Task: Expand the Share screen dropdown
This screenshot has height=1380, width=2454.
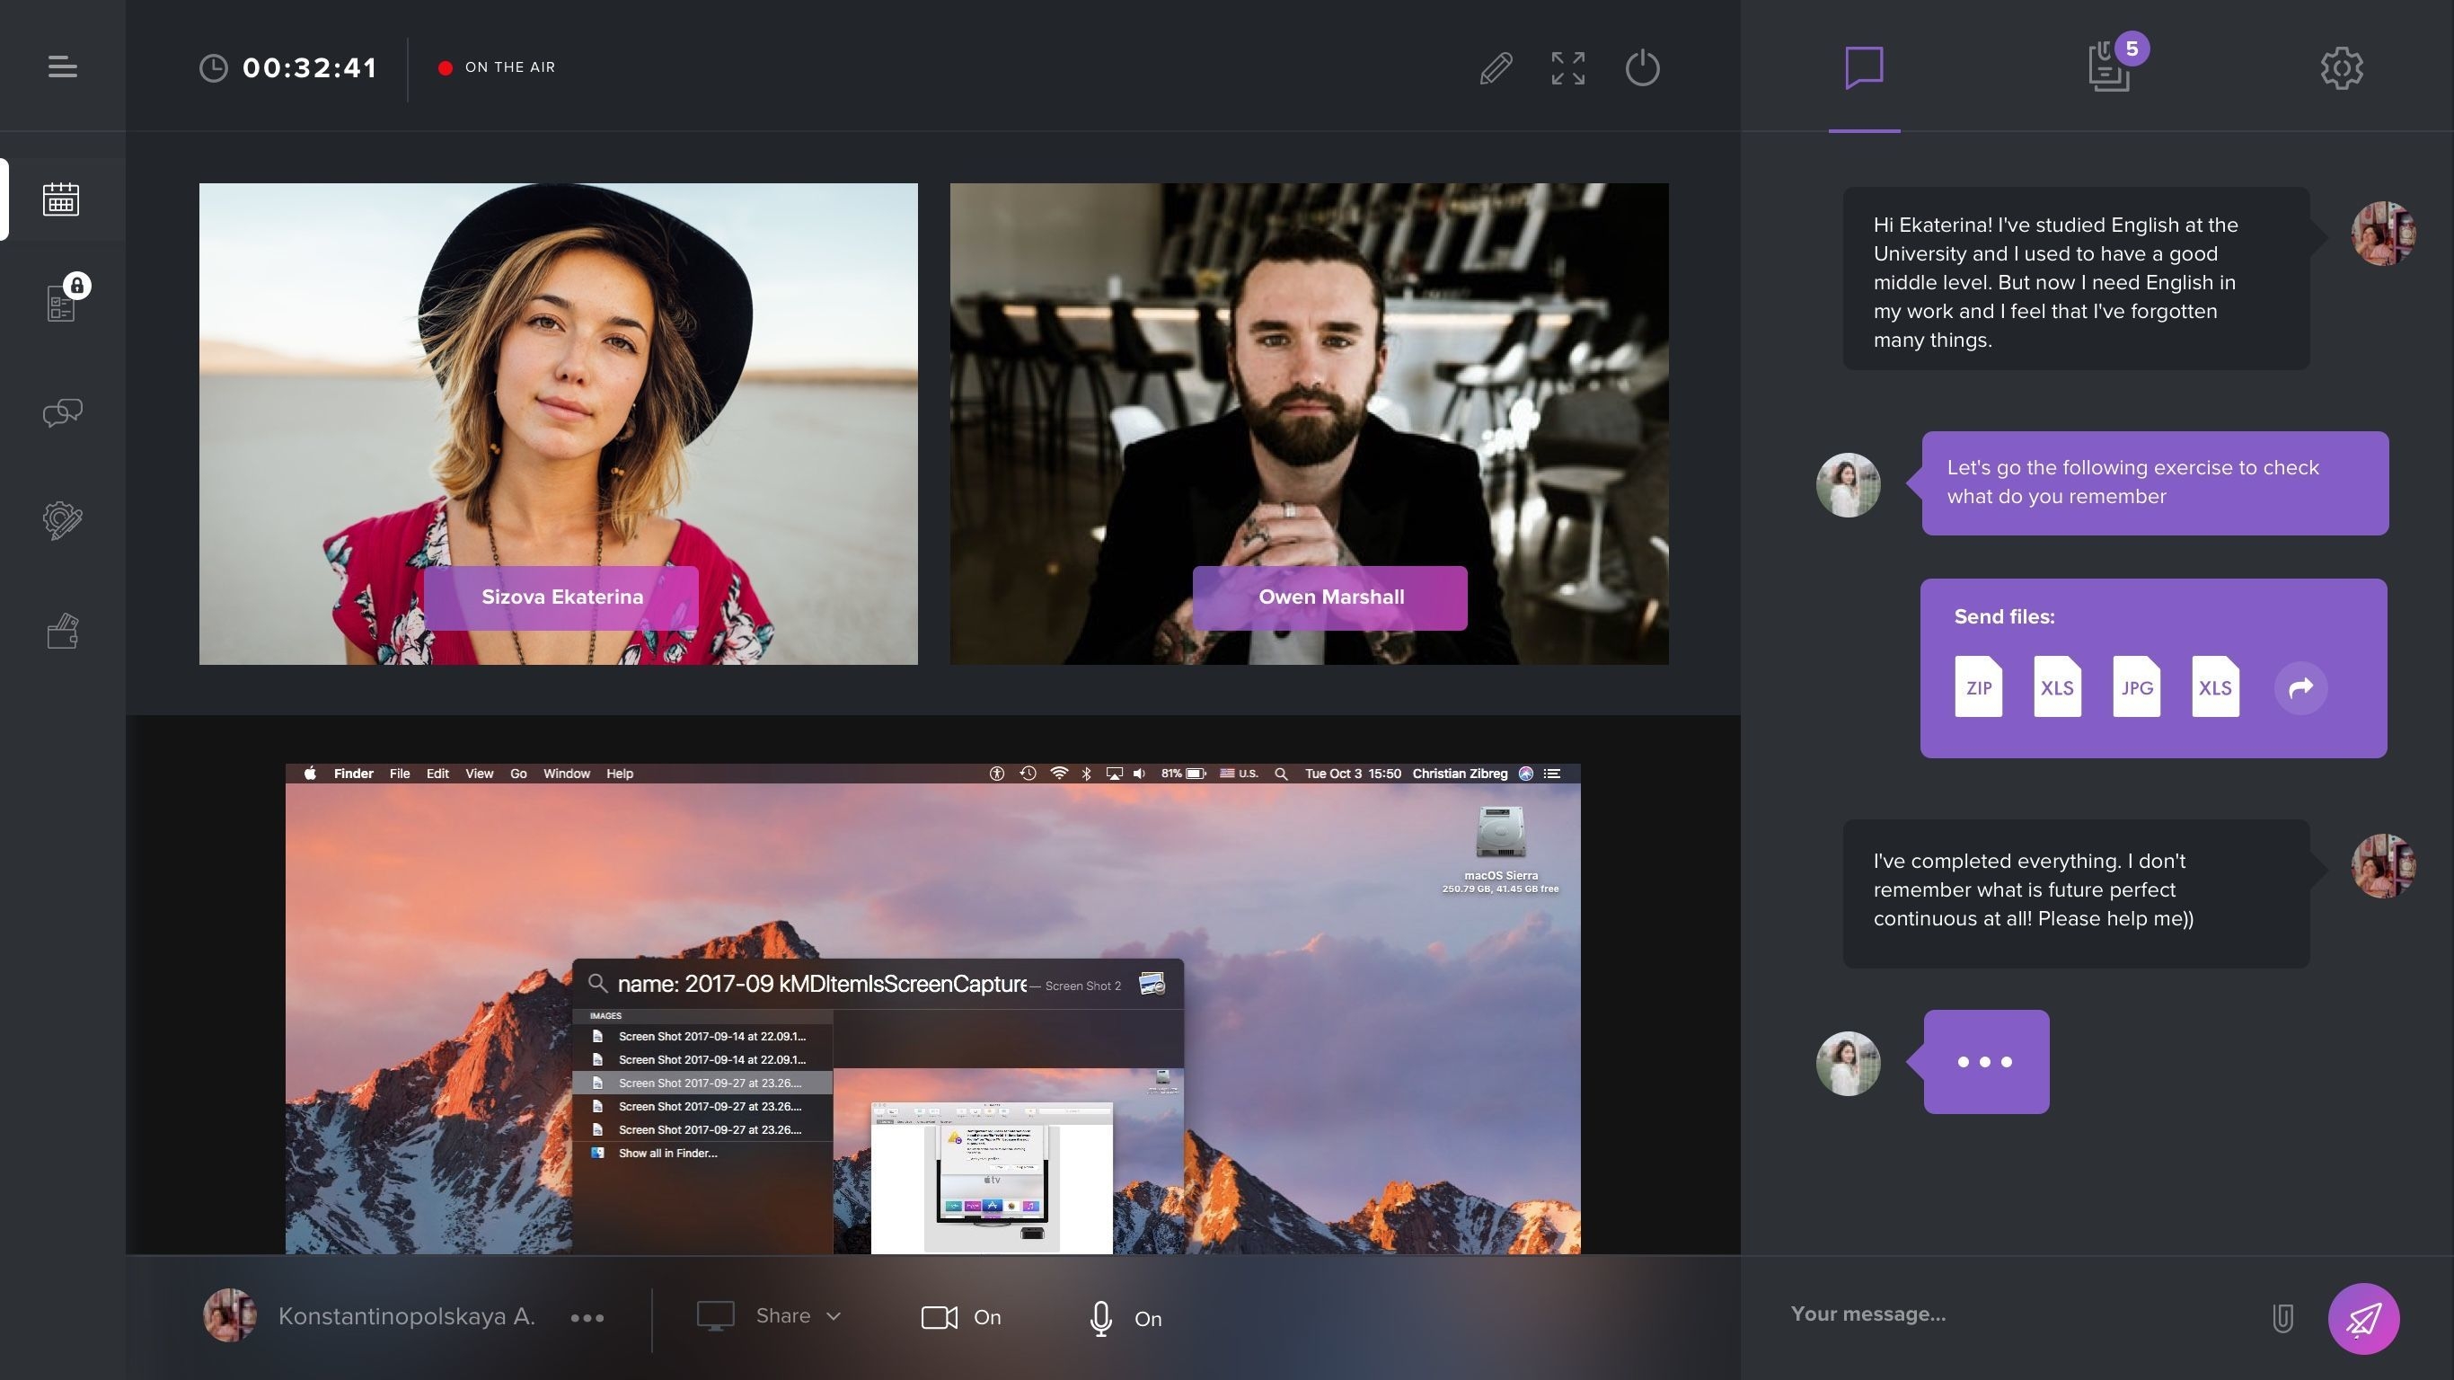Action: point(770,1316)
